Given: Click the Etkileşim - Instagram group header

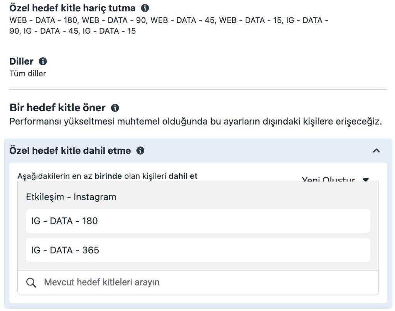Looking at the screenshot, I should [71, 197].
